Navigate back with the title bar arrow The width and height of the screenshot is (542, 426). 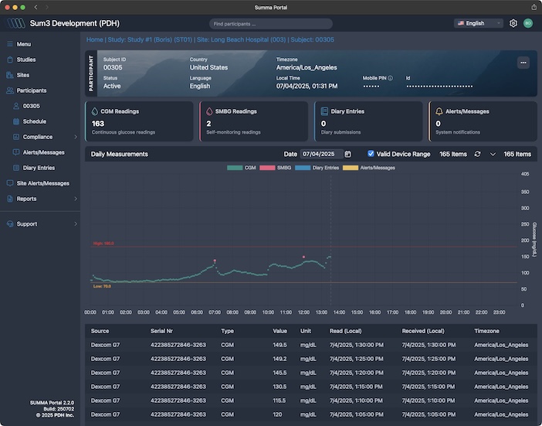pos(36,7)
